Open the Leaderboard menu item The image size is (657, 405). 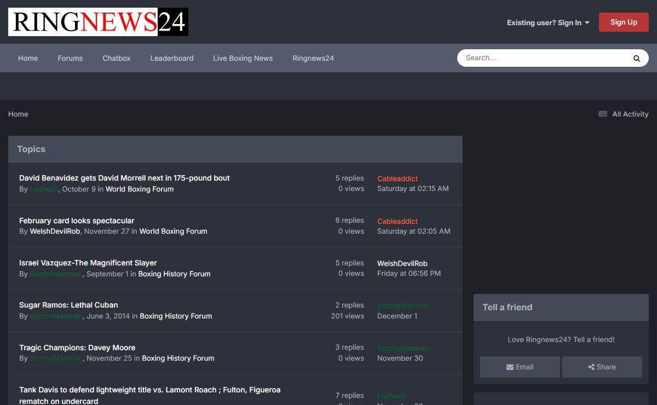172,58
